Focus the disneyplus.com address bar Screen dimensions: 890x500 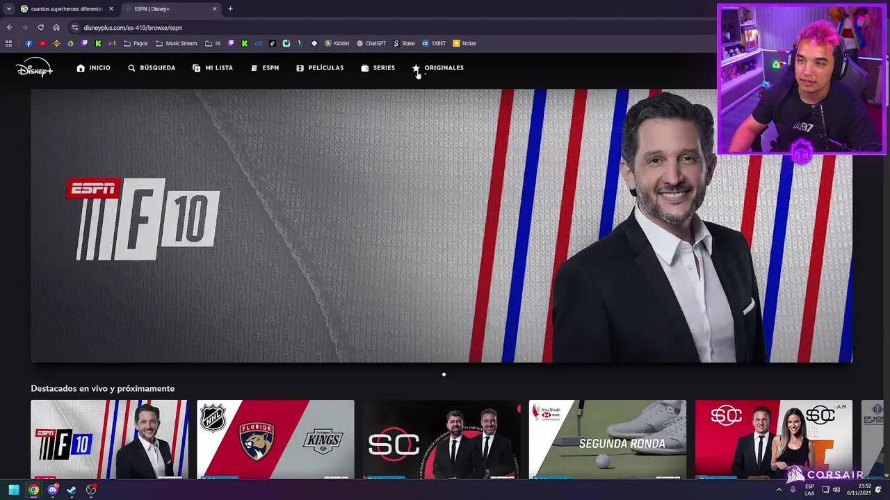(389, 28)
